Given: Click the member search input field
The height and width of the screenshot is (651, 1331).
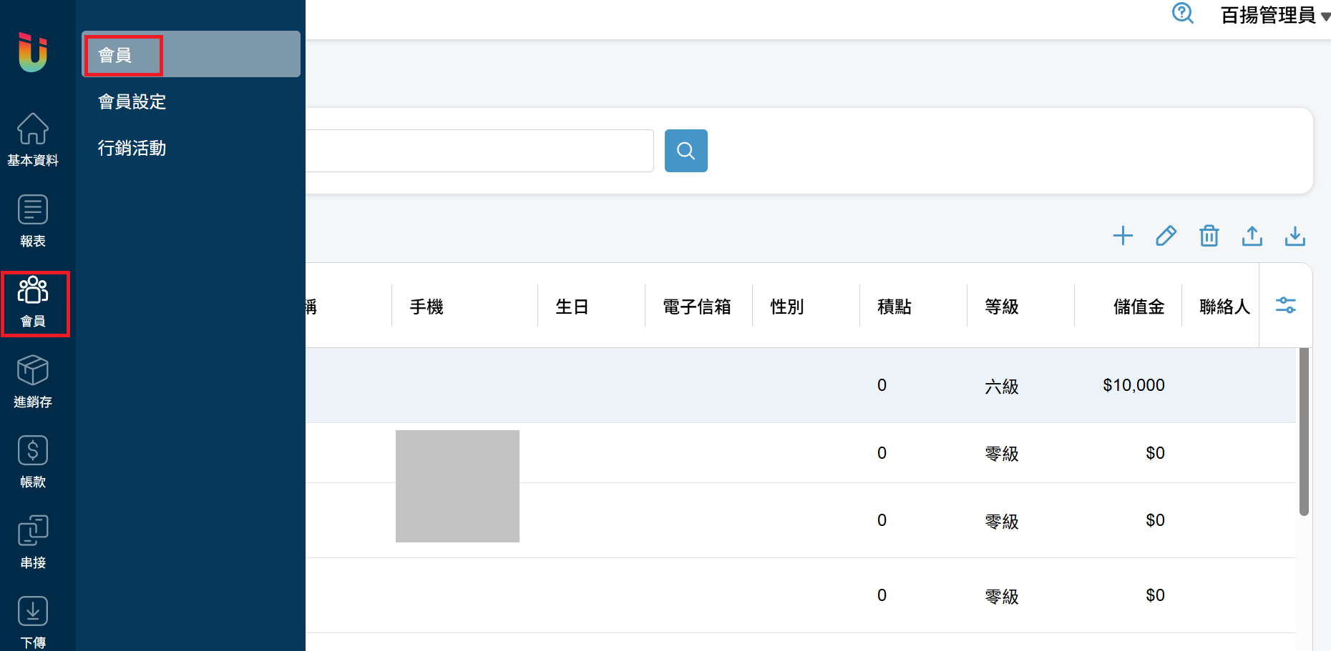Looking at the screenshot, I should tap(479, 151).
